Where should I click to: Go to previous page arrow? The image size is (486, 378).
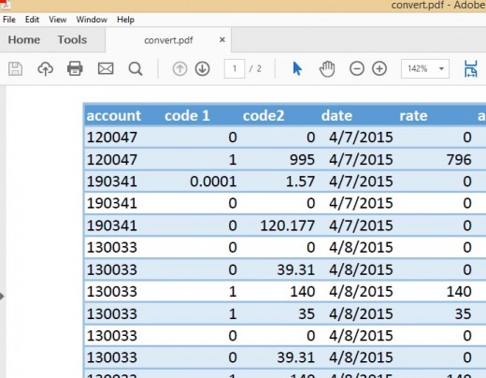179,68
